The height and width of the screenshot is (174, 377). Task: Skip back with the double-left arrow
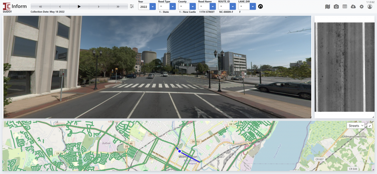coord(41,7)
